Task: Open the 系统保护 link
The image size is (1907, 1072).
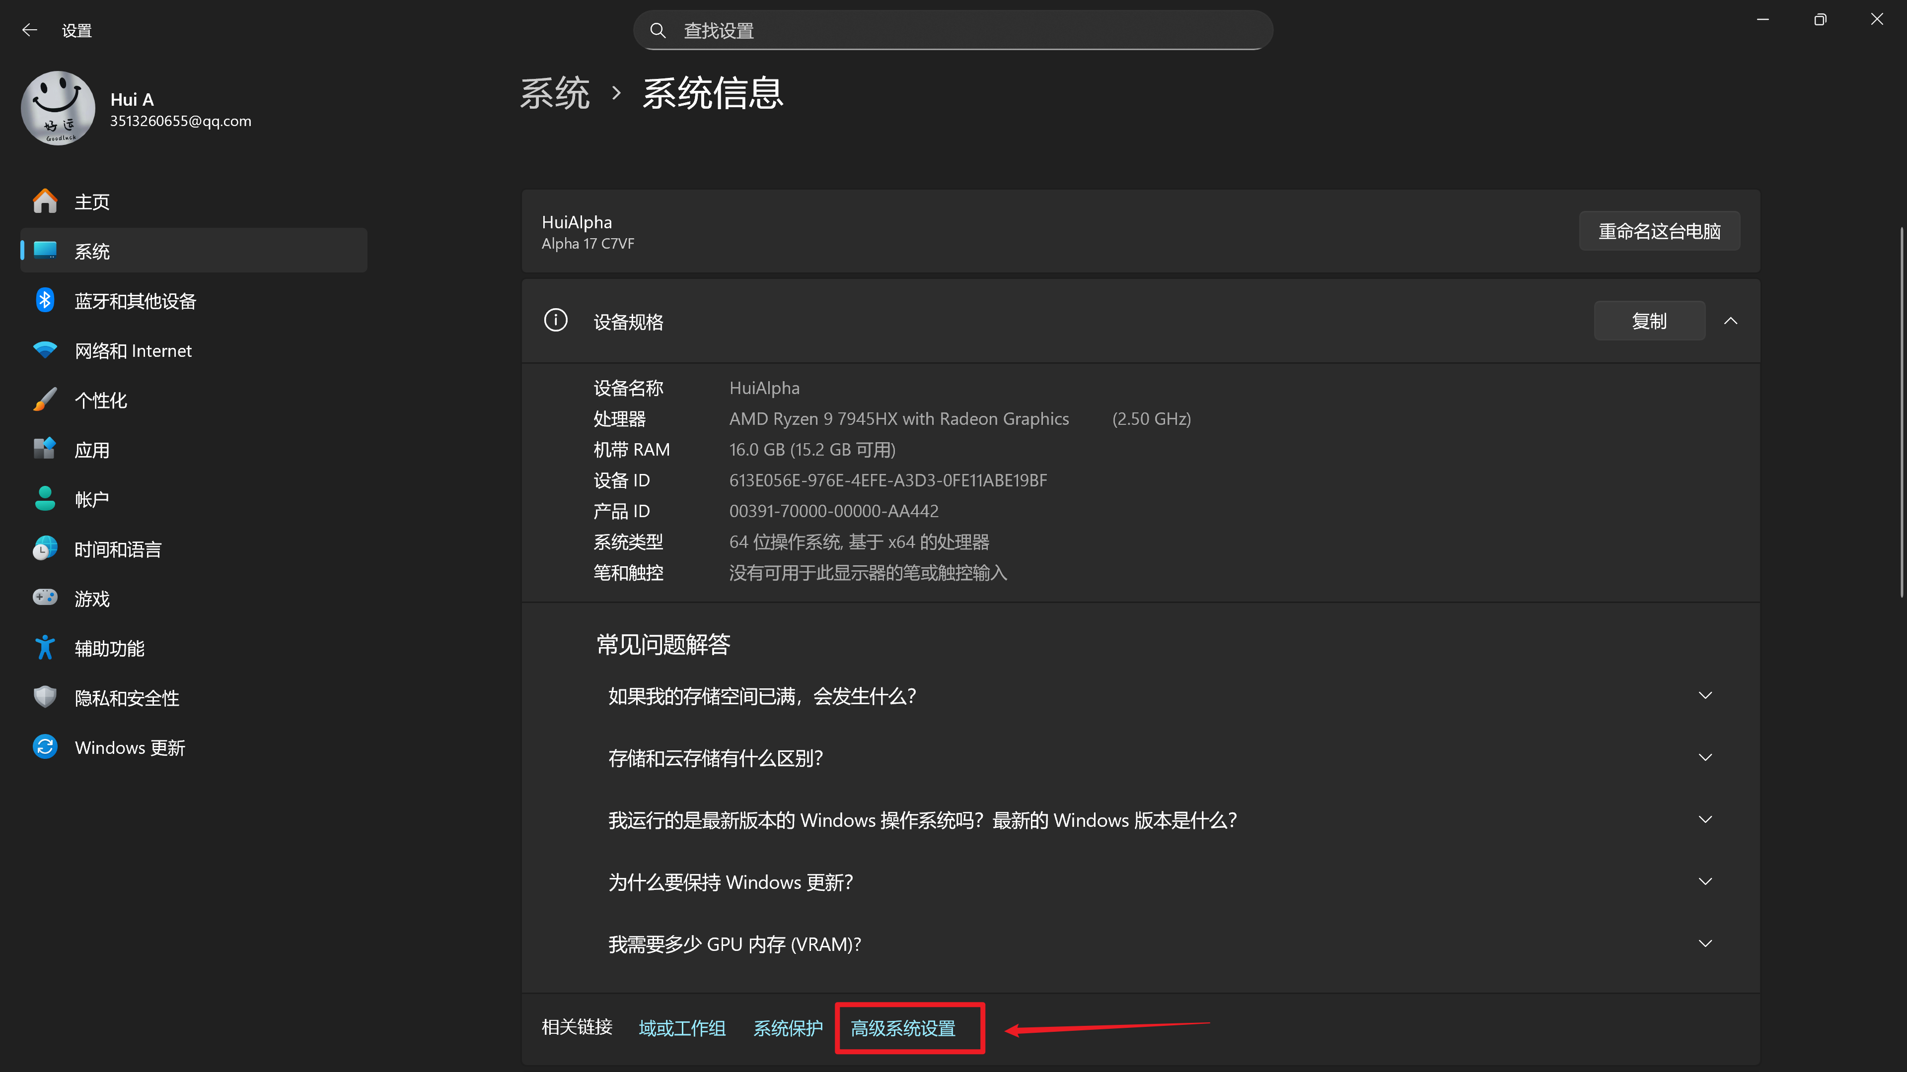Action: tap(788, 1028)
